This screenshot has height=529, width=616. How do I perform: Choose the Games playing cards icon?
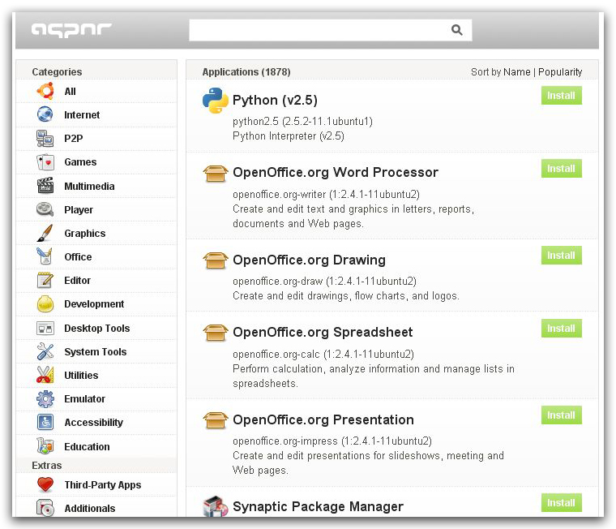pos(45,162)
